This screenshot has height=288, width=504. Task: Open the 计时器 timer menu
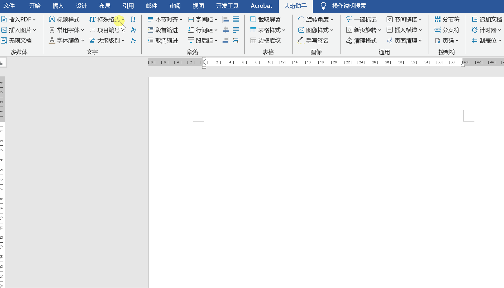click(487, 30)
